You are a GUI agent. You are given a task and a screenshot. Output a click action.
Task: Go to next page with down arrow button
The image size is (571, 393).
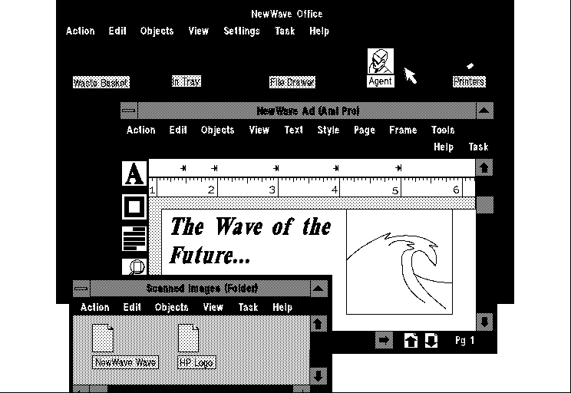point(431,341)
